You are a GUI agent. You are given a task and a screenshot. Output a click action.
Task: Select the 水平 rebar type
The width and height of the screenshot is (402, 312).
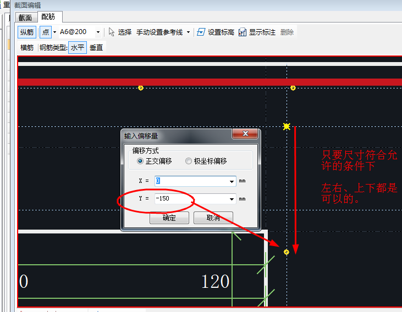click(x=78, y=48)
